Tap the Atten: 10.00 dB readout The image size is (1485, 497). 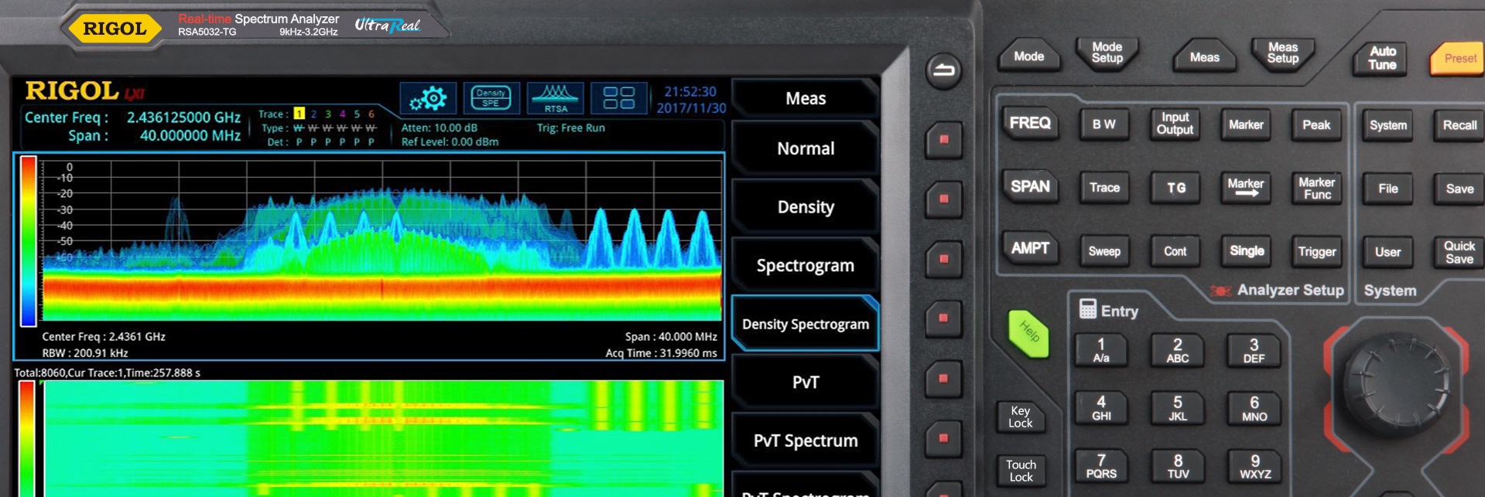[439, 128]
